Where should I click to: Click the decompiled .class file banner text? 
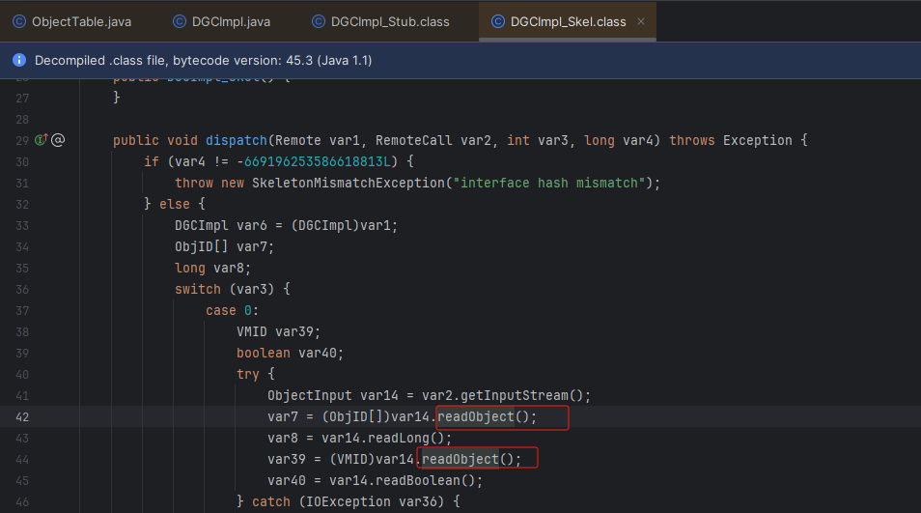tap(203, 60)
